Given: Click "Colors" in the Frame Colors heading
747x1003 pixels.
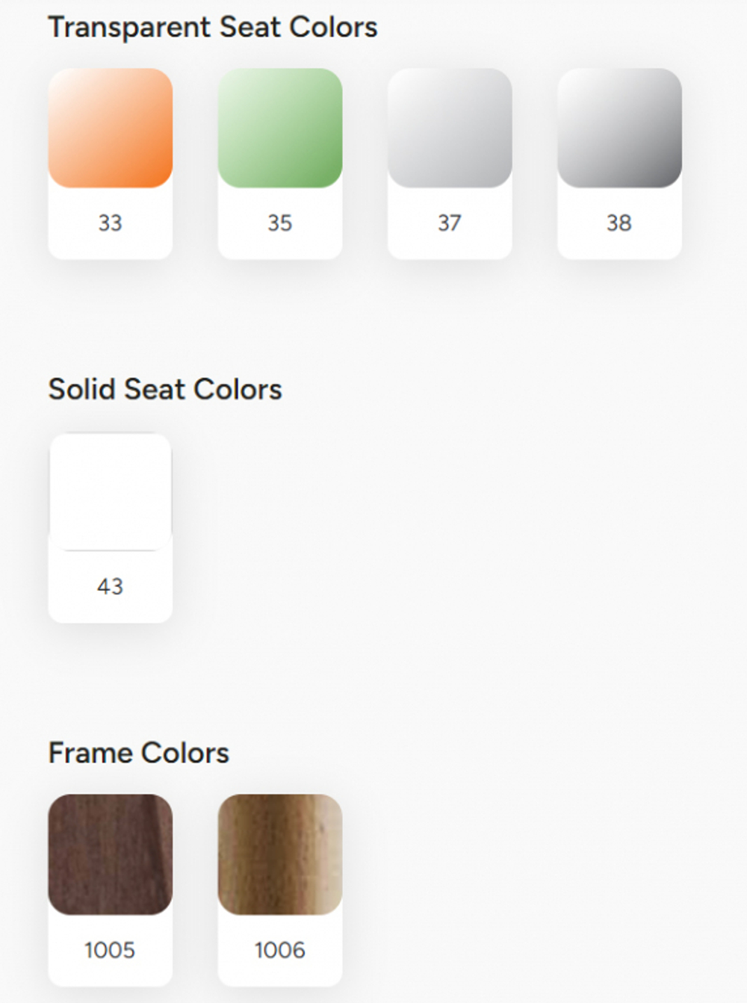Looking at the screenshot, I should pyautogui.click(x=185, y=753).
